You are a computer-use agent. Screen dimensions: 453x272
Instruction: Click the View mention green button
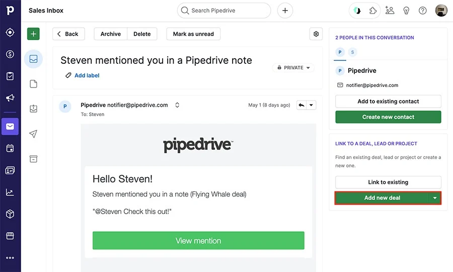coord(198,240)
